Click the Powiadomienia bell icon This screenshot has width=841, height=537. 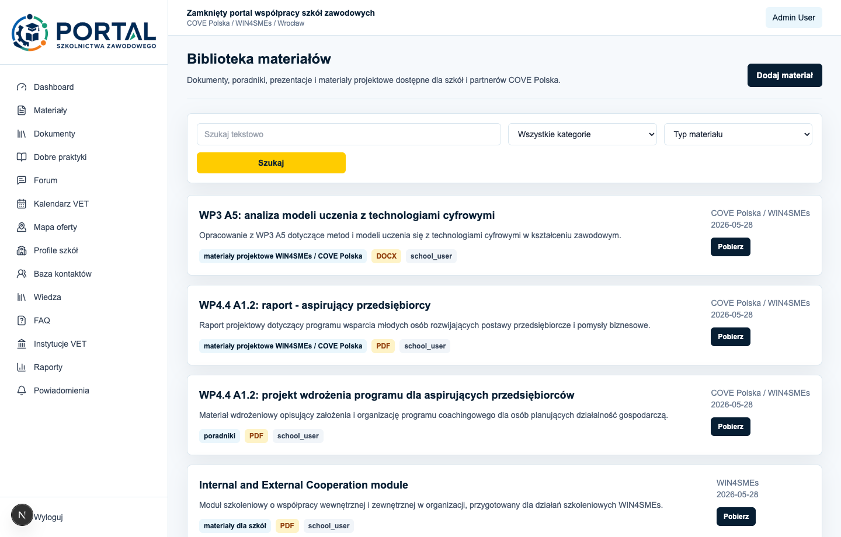click(22, 390)
